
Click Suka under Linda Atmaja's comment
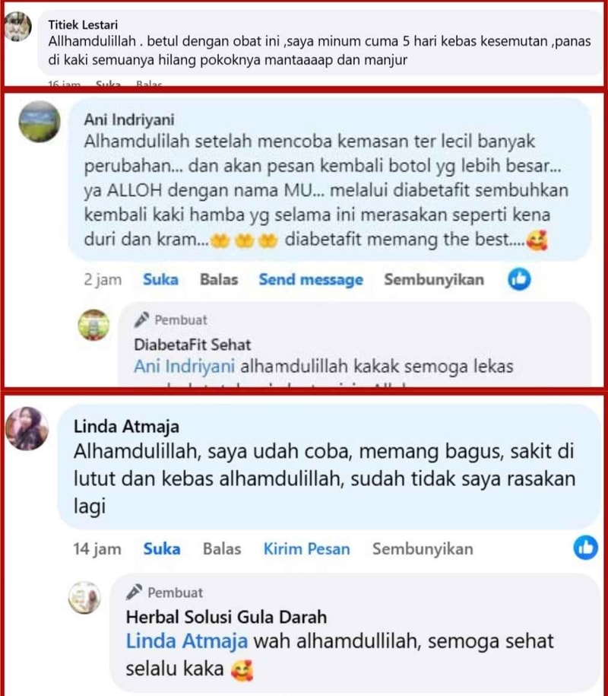click(162, 549)
